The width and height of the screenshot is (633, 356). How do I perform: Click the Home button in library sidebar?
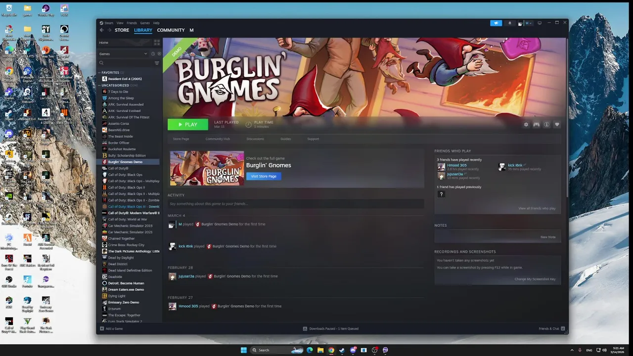click(x=125, y=43)
